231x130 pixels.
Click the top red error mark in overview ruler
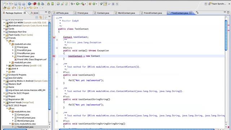[x=228, y=25]
